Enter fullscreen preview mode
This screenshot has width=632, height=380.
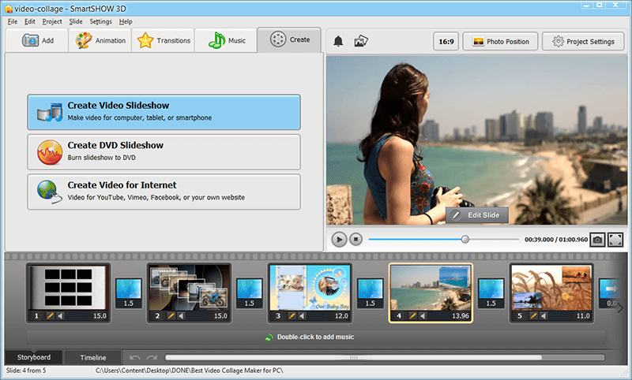tap(615, 240)
